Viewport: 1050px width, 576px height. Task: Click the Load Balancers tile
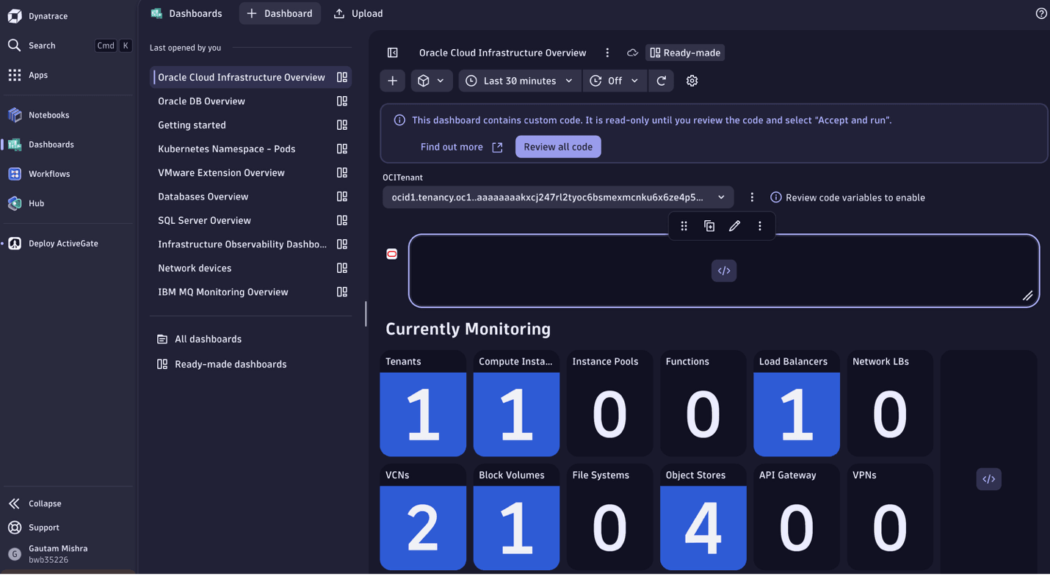(x=797, y=404)
